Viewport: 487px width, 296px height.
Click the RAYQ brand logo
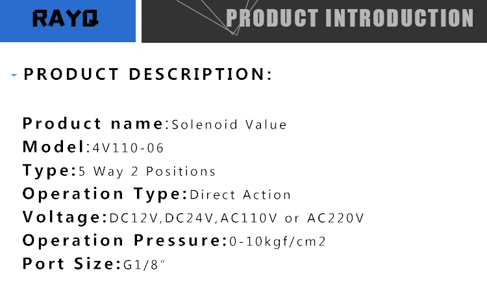[x=66, y=18]
